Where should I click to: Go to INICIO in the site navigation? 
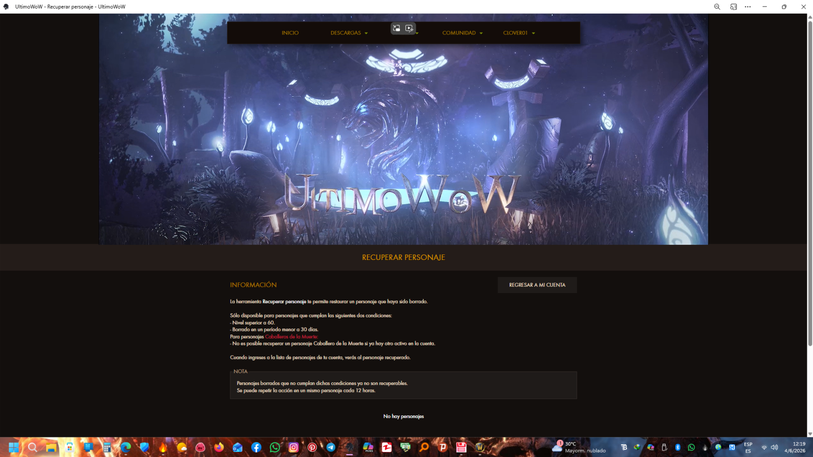tap(290, 33)
